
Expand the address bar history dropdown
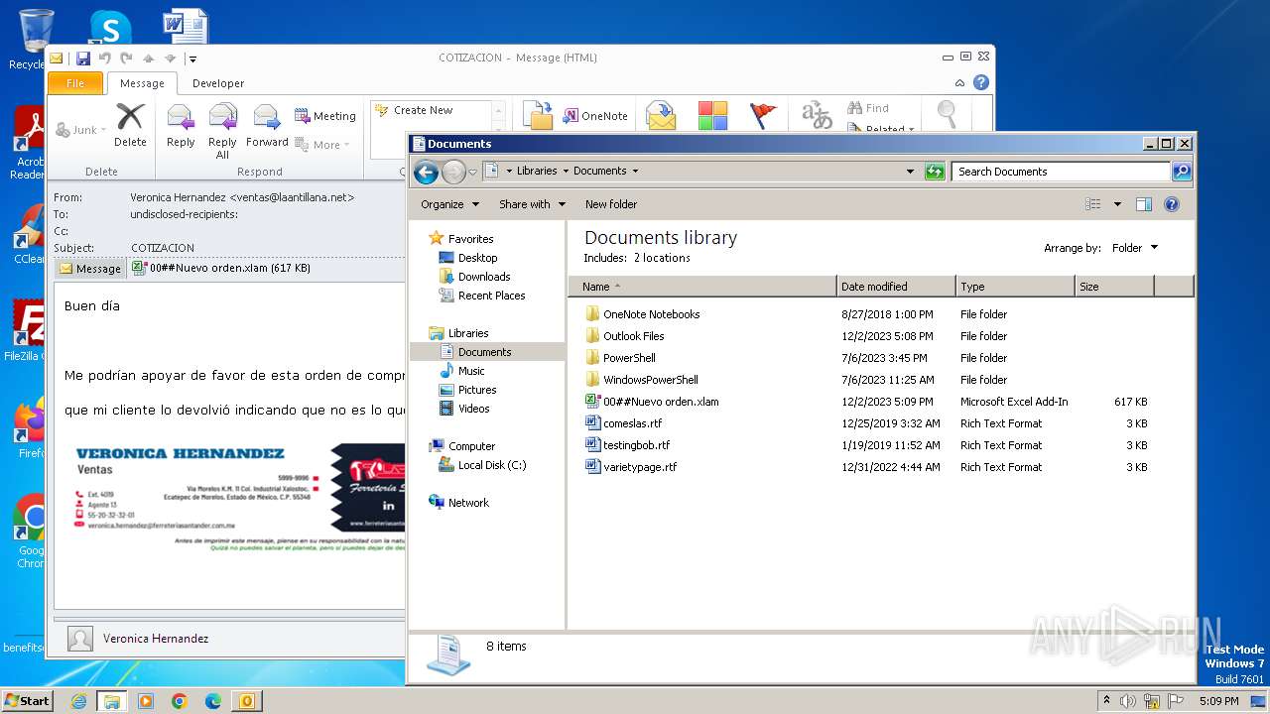pyautogui.click(x=910, y=172)
